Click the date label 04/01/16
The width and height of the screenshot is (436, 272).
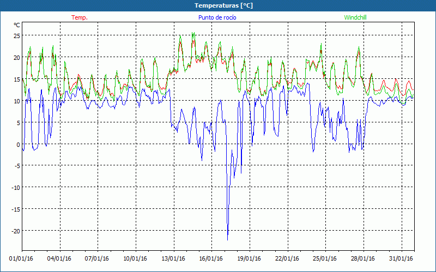point(59,259)
